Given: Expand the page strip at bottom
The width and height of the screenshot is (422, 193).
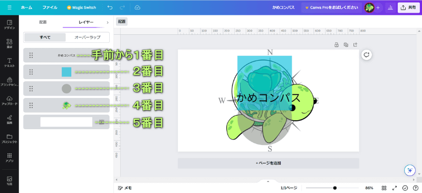Looking at the screenshot, I should point(268,181).
